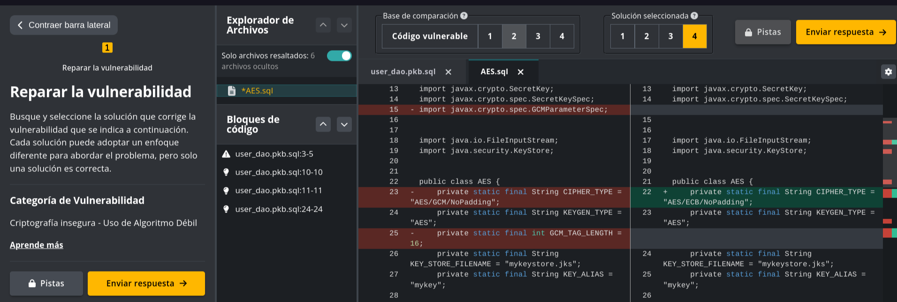Select public class AES line in left pane
This screenshot has height=302, width=897.
pos(459,181)
